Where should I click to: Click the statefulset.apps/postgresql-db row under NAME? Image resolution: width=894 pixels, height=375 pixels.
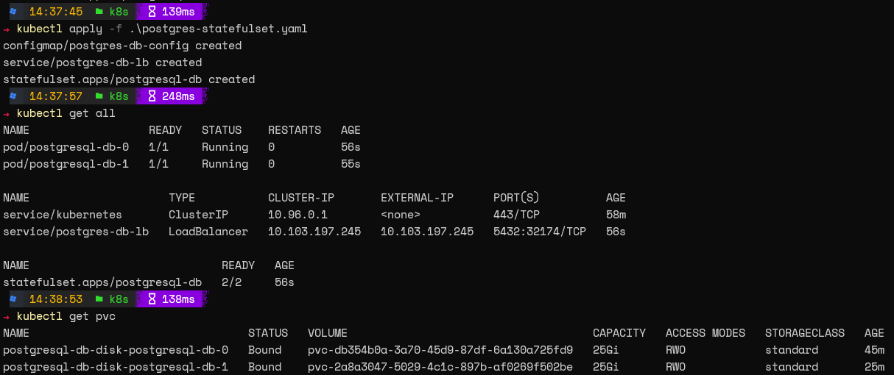pos(102,282)
